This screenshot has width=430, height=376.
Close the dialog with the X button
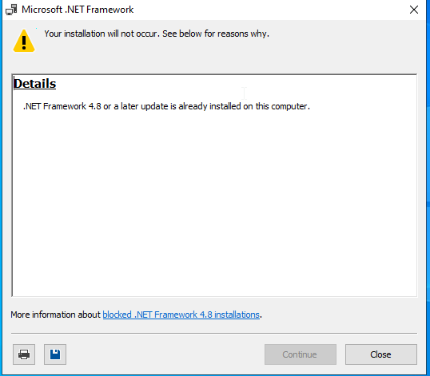(414, 10)
